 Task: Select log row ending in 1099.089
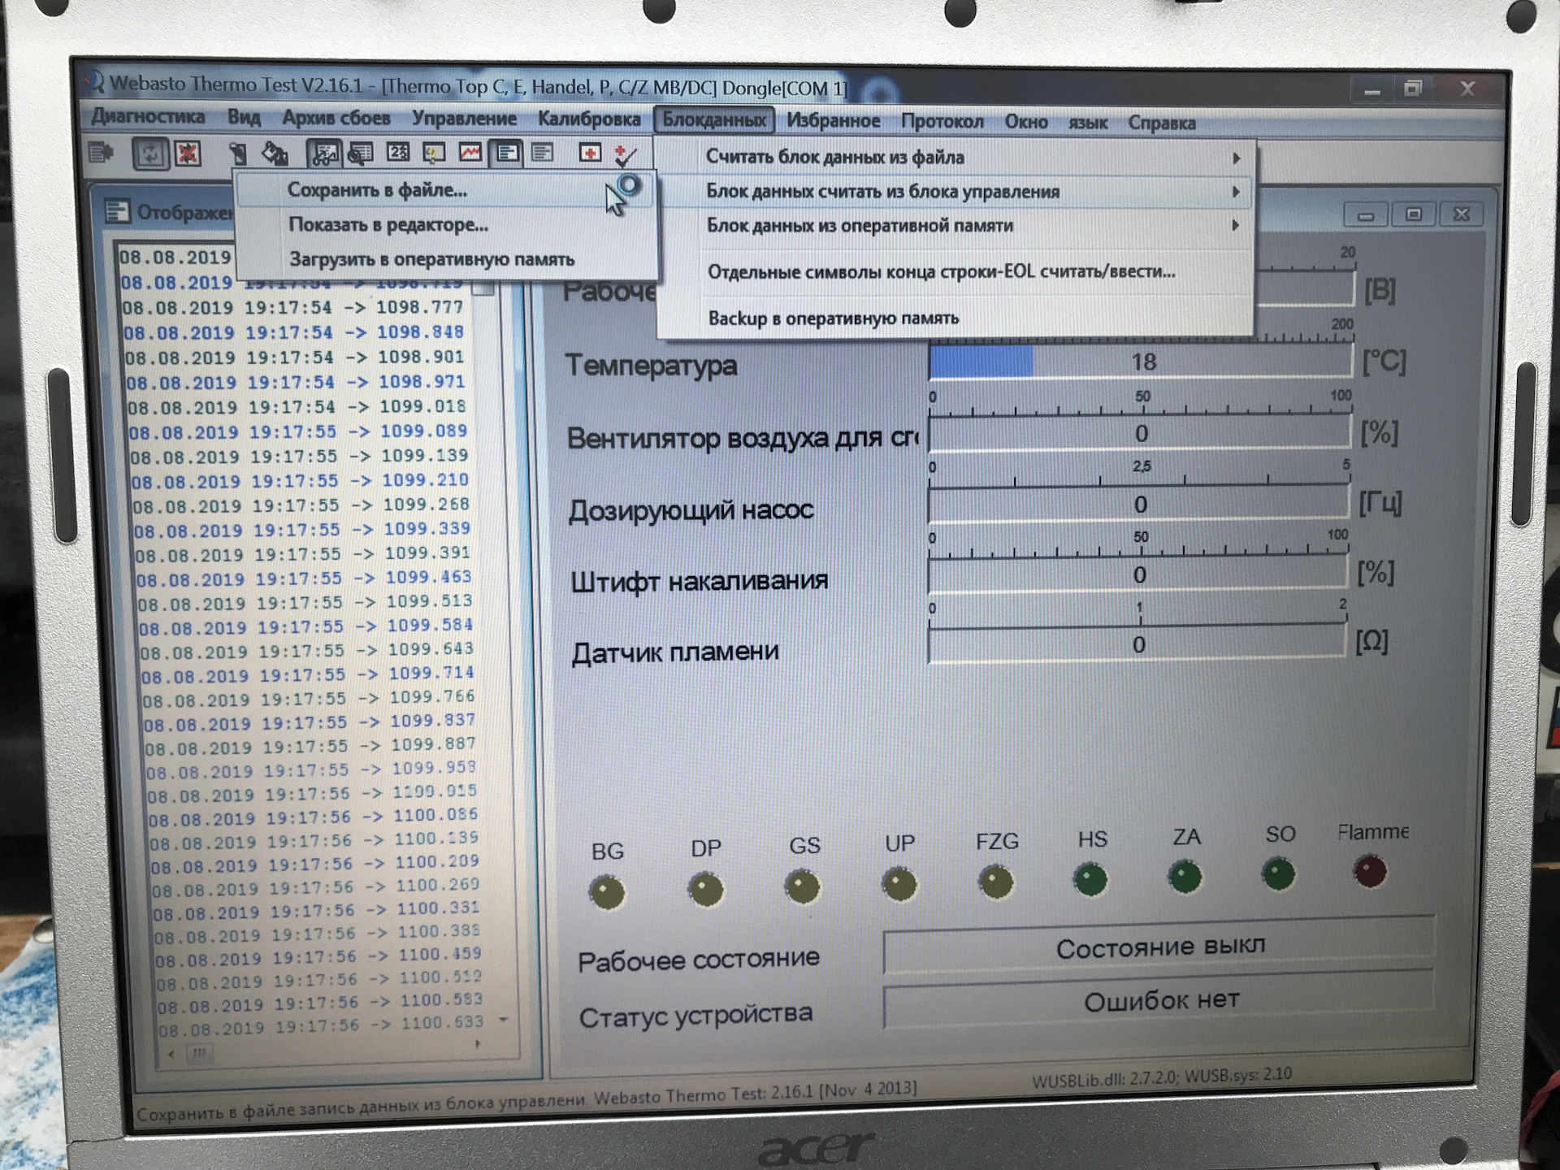click(x=298, y=431)
